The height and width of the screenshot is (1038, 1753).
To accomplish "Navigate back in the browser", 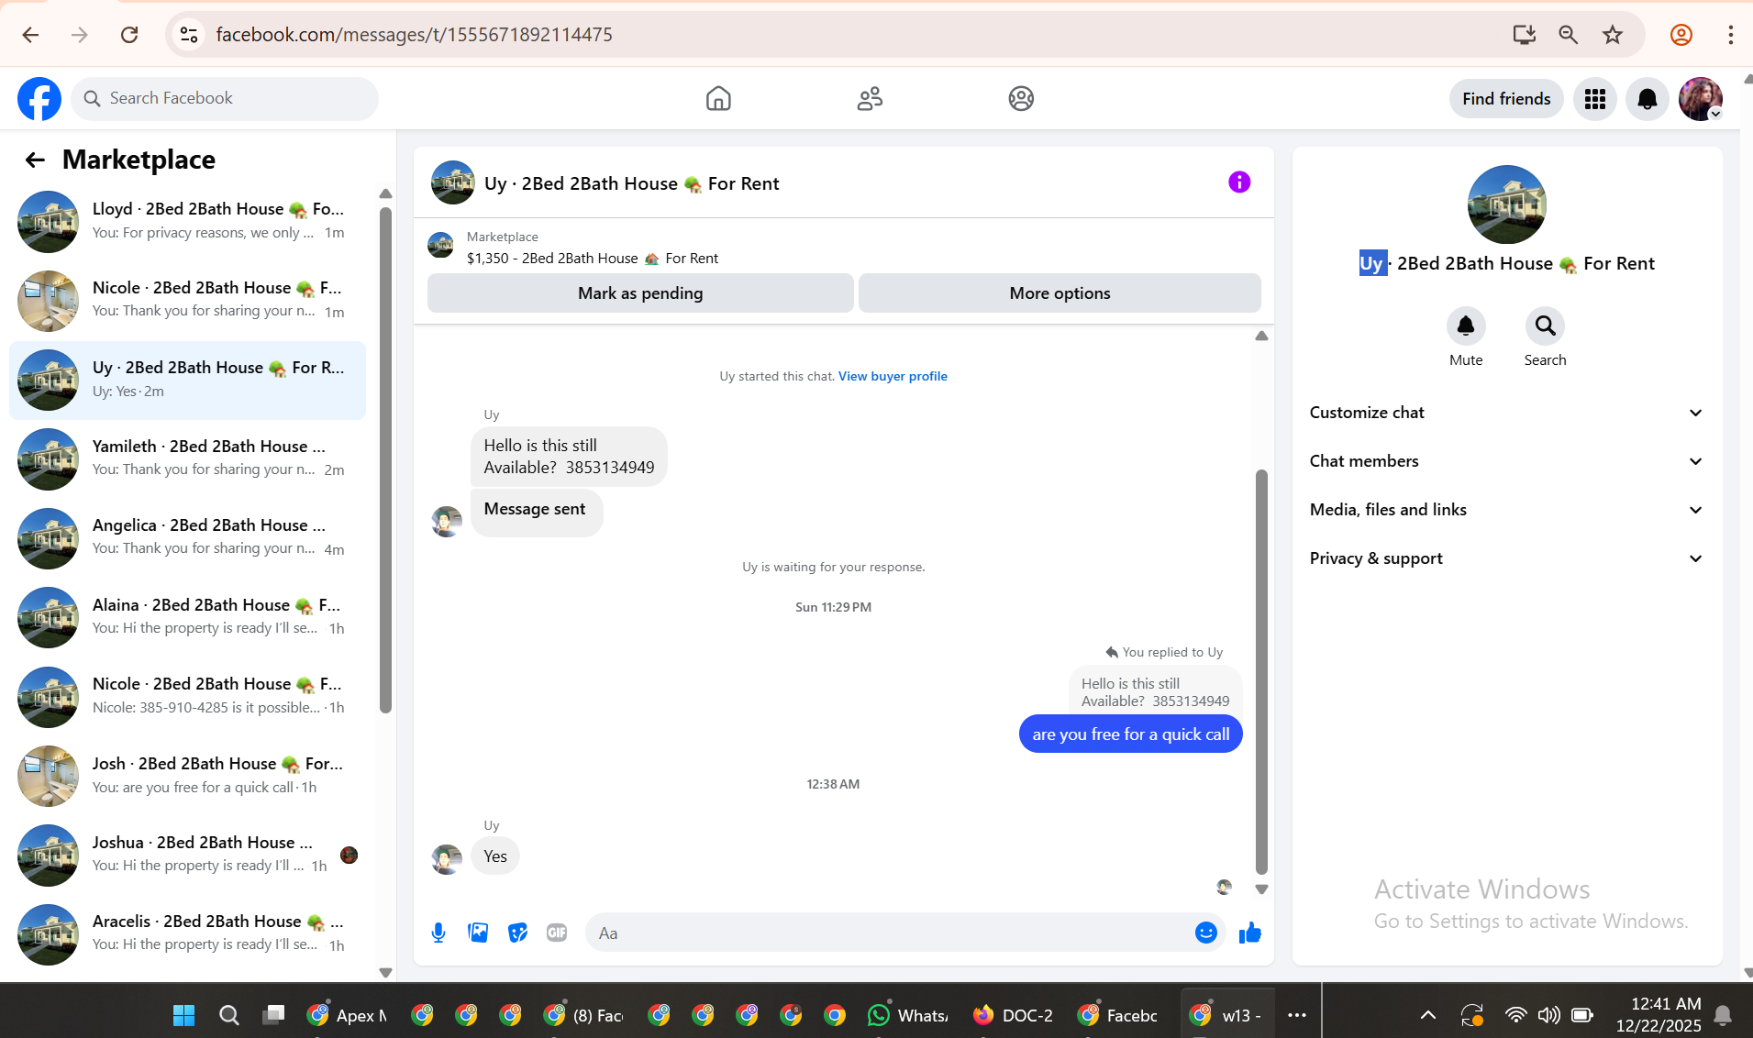I will tap(30, 35).
